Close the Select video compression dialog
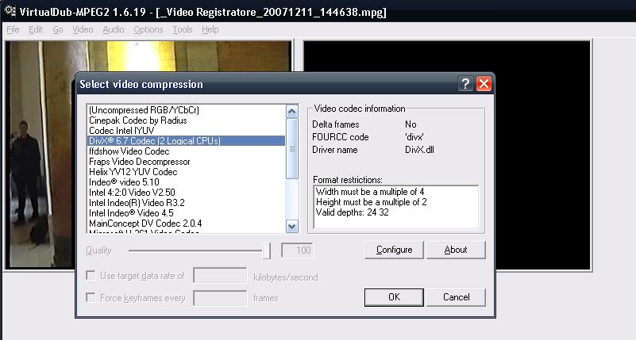The width and height of the screenshot is (636, 340). (484, 84)
